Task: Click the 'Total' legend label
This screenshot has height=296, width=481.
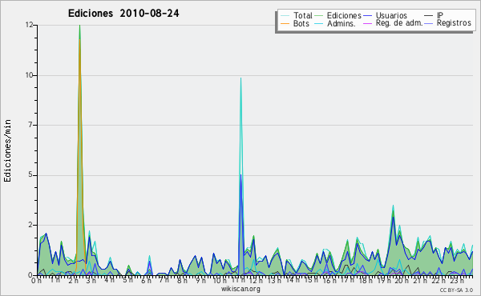Action: pos(303,15)
